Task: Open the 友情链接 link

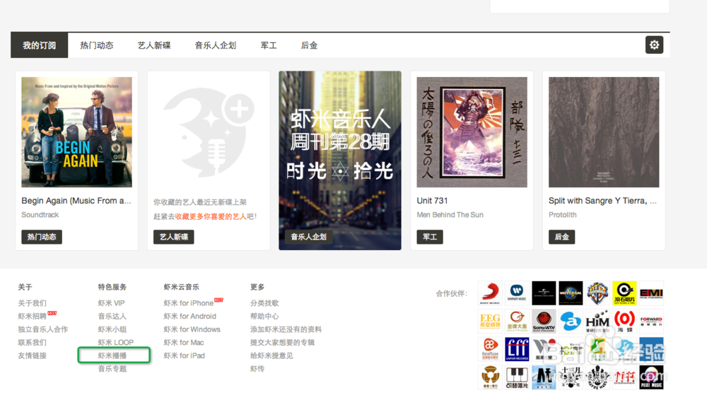Action: click(x=32, y=355)
